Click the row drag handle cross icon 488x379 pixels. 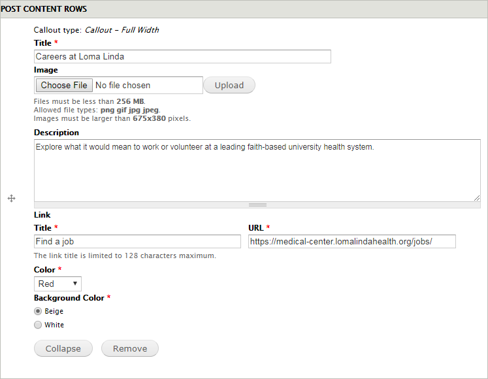(x=12, y=199)
